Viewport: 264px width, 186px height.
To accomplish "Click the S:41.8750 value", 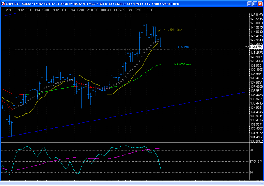I will click(134, 10).
